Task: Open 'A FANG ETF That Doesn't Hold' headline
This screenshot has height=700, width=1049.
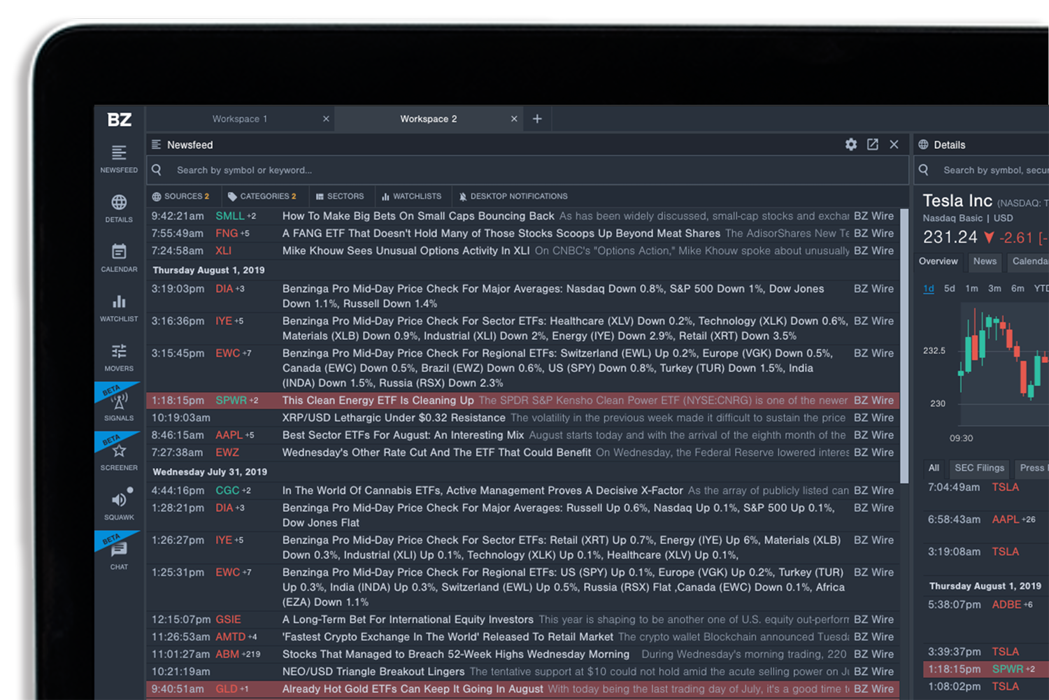Action: pyautogui.click(x=501, y=234)
